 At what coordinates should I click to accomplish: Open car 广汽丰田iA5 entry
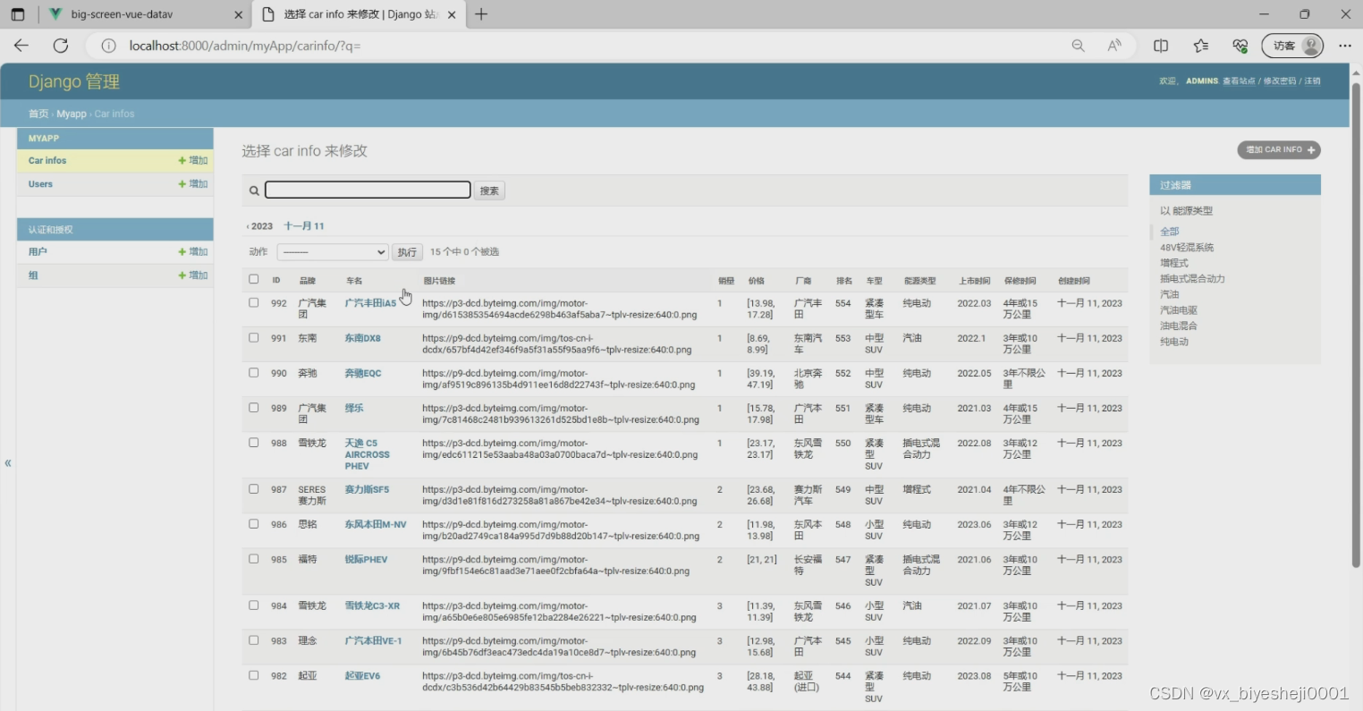click(370, 303)
